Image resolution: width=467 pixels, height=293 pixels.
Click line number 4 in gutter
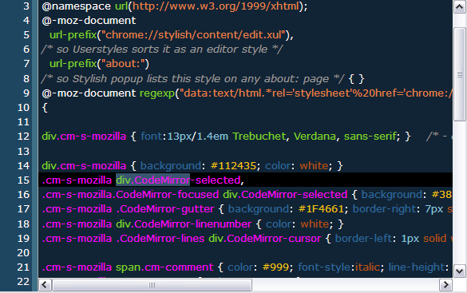coord(26,20)
